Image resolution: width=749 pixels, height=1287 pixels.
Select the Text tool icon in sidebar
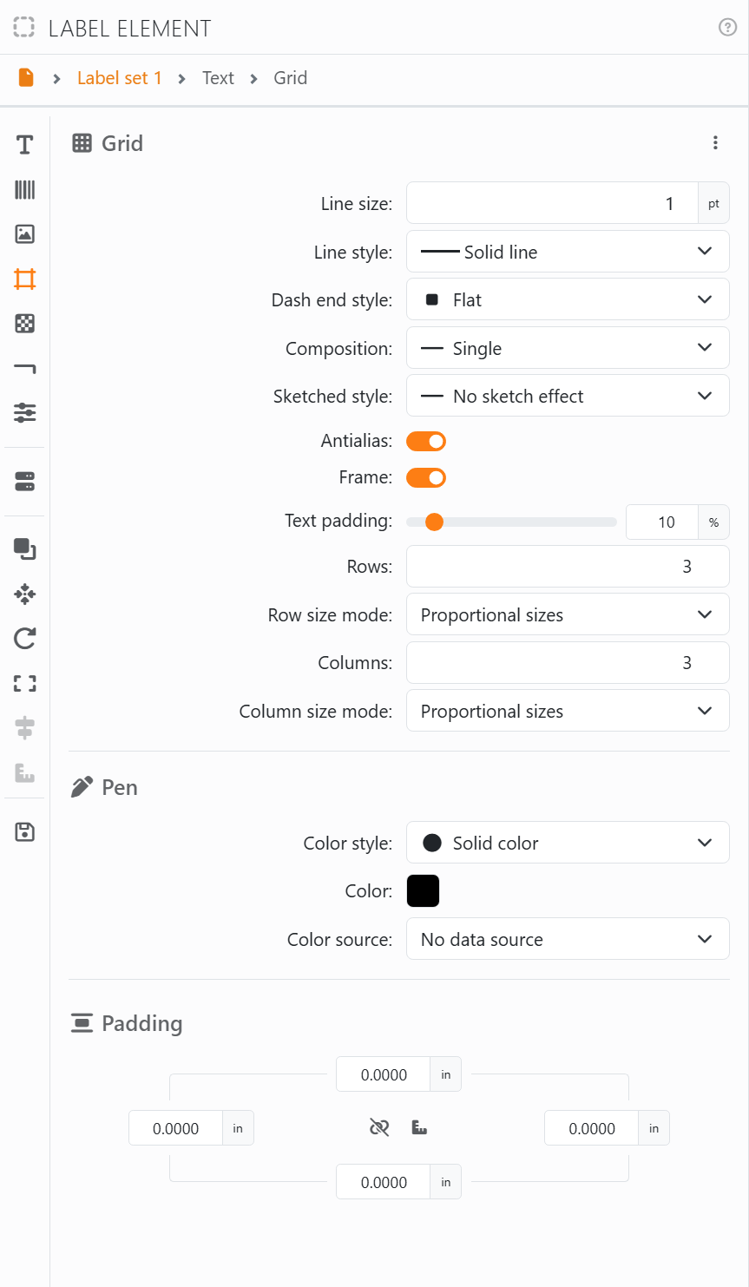pyautogui.click(x=24, y=145)
